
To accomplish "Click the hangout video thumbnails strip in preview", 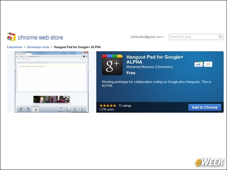I will tap(52, 99).
